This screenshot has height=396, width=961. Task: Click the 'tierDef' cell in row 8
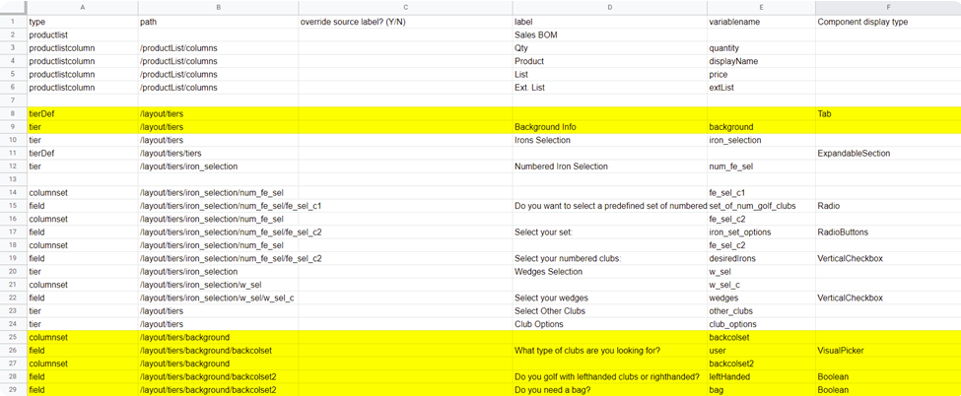83,114
